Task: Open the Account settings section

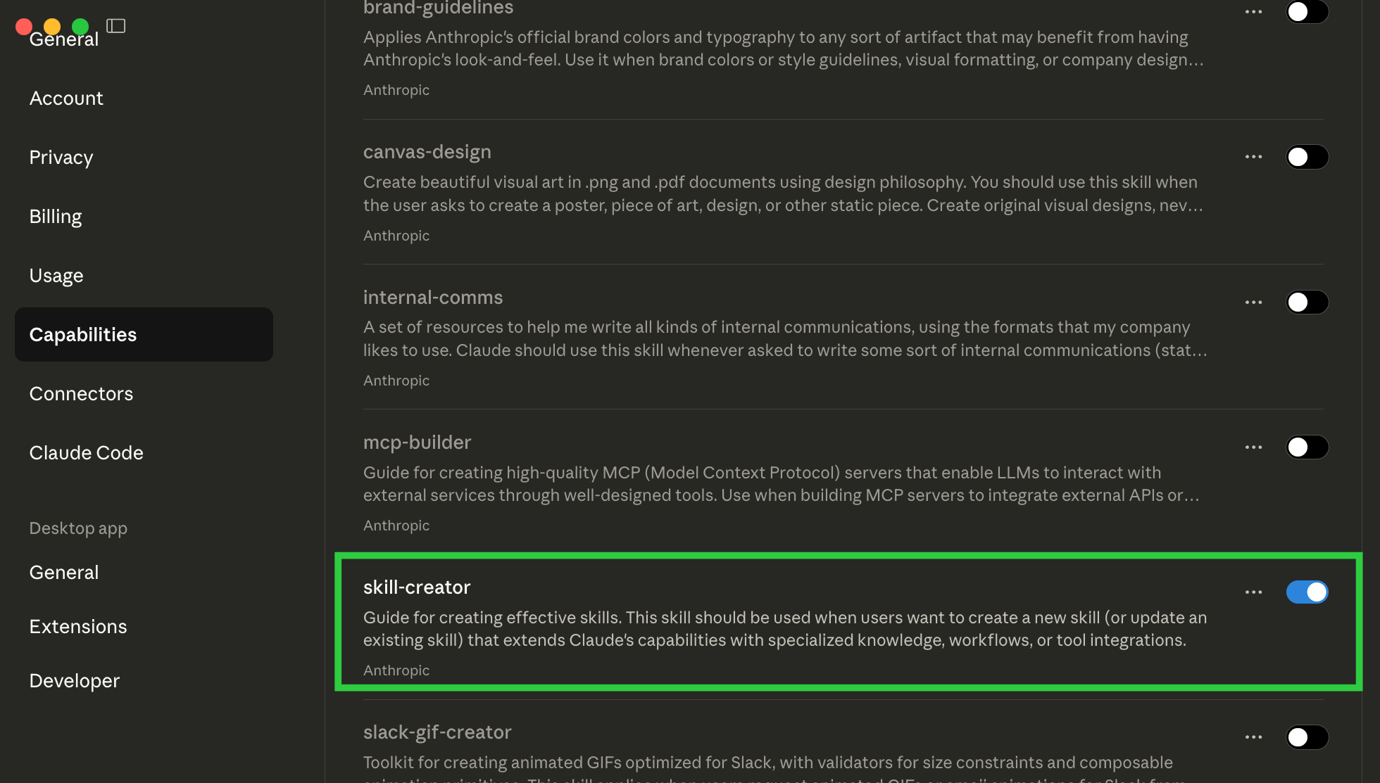Action: tap(66, 98)
